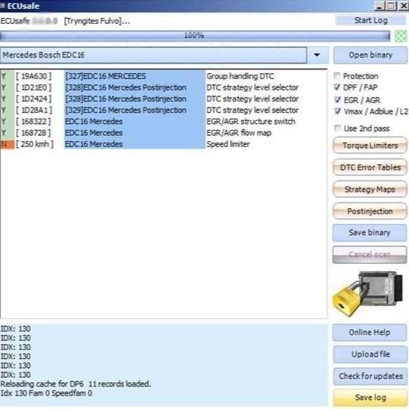Open DTC Error Tables
This screenshot has width=409, height=409.
pyautogui.click(x=370, y=167)
